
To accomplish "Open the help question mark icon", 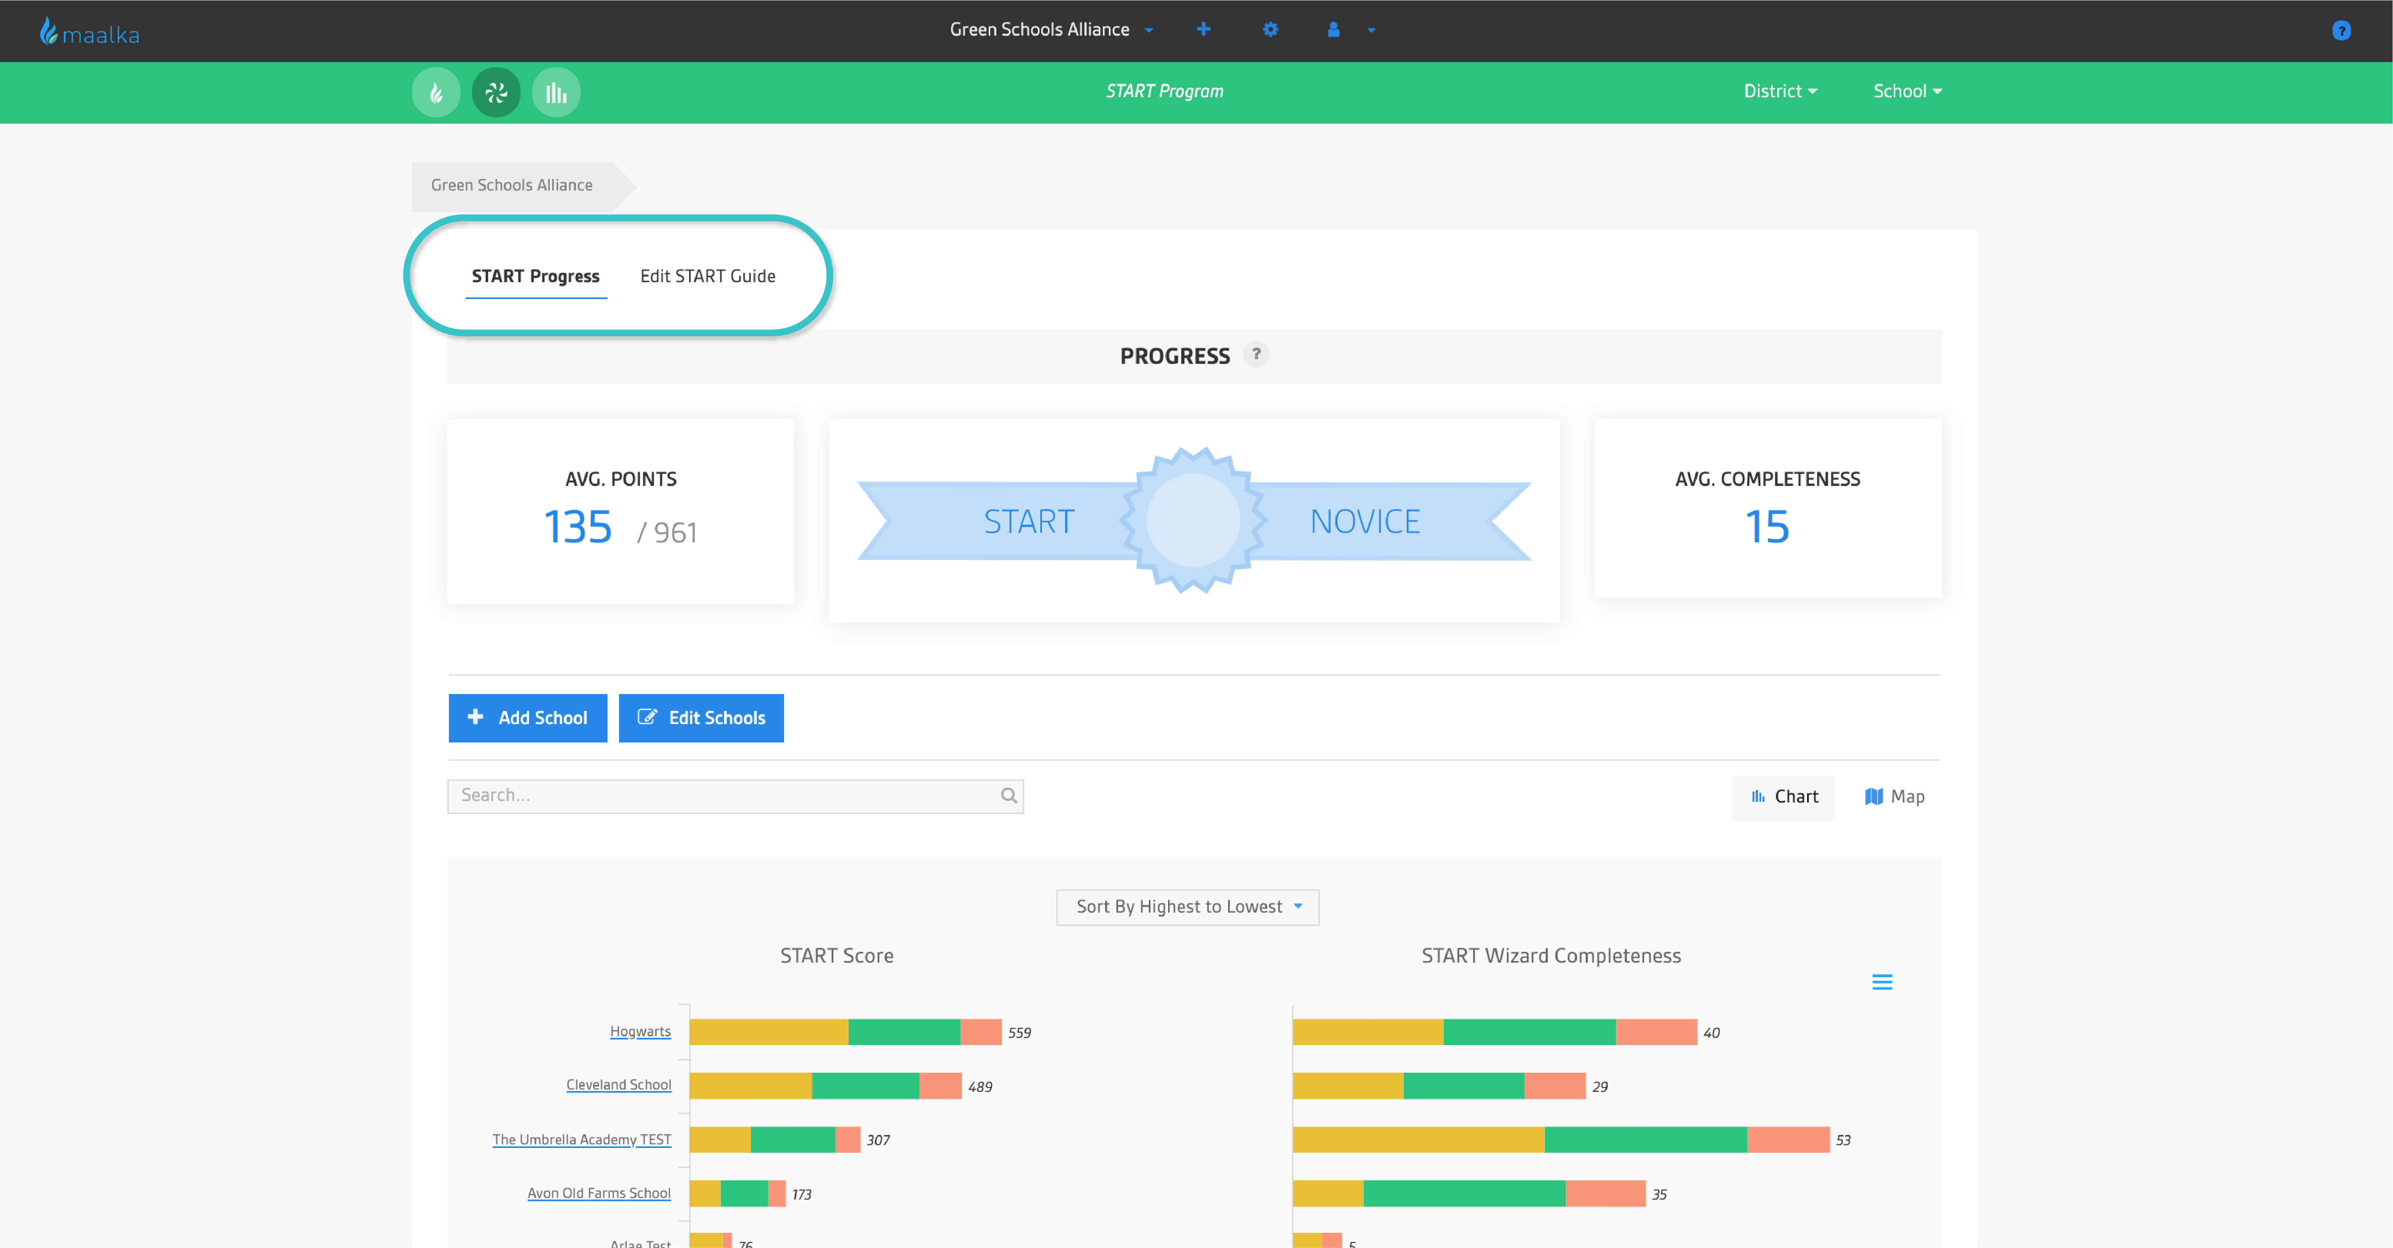I will [2341, 31].
